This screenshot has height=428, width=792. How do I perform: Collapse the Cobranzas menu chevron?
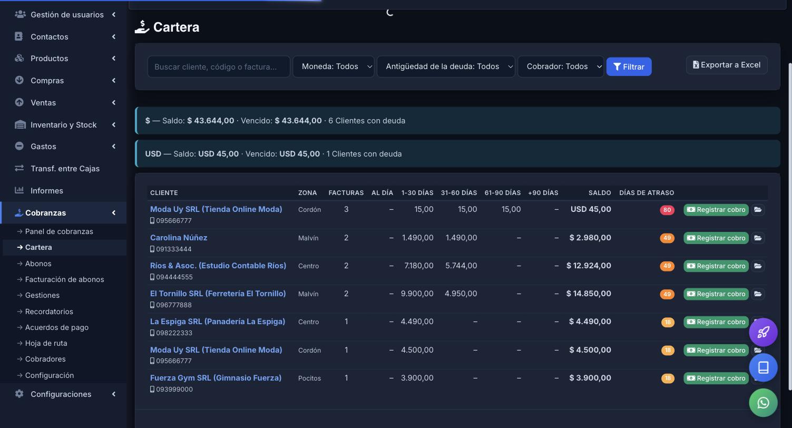pyautogui.click(x=113, y=212)
